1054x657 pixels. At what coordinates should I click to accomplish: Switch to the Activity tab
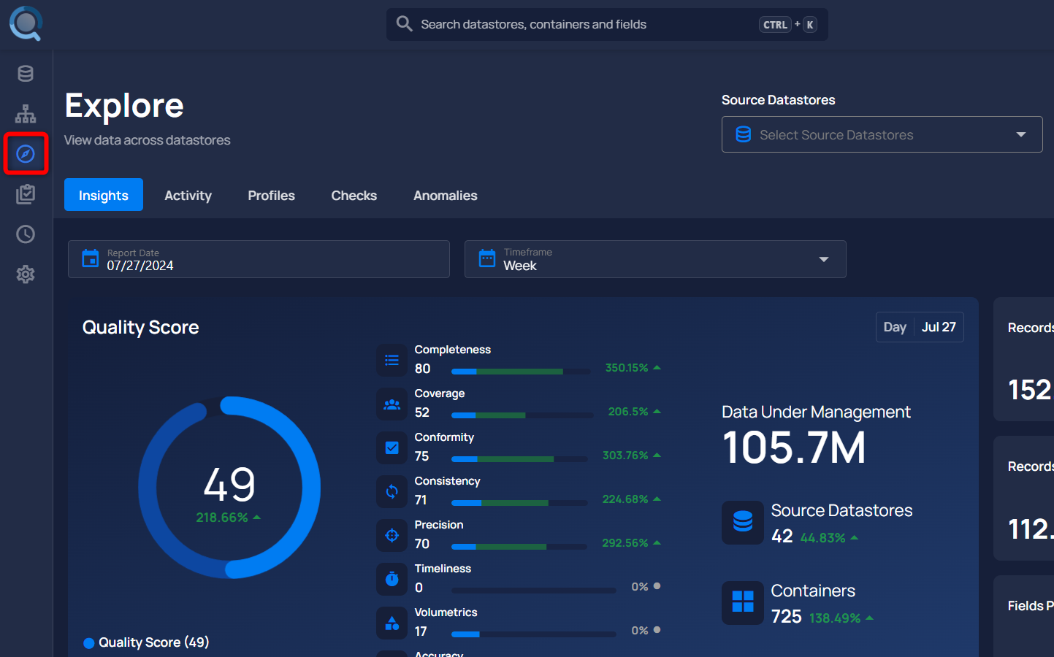[188, 195]
